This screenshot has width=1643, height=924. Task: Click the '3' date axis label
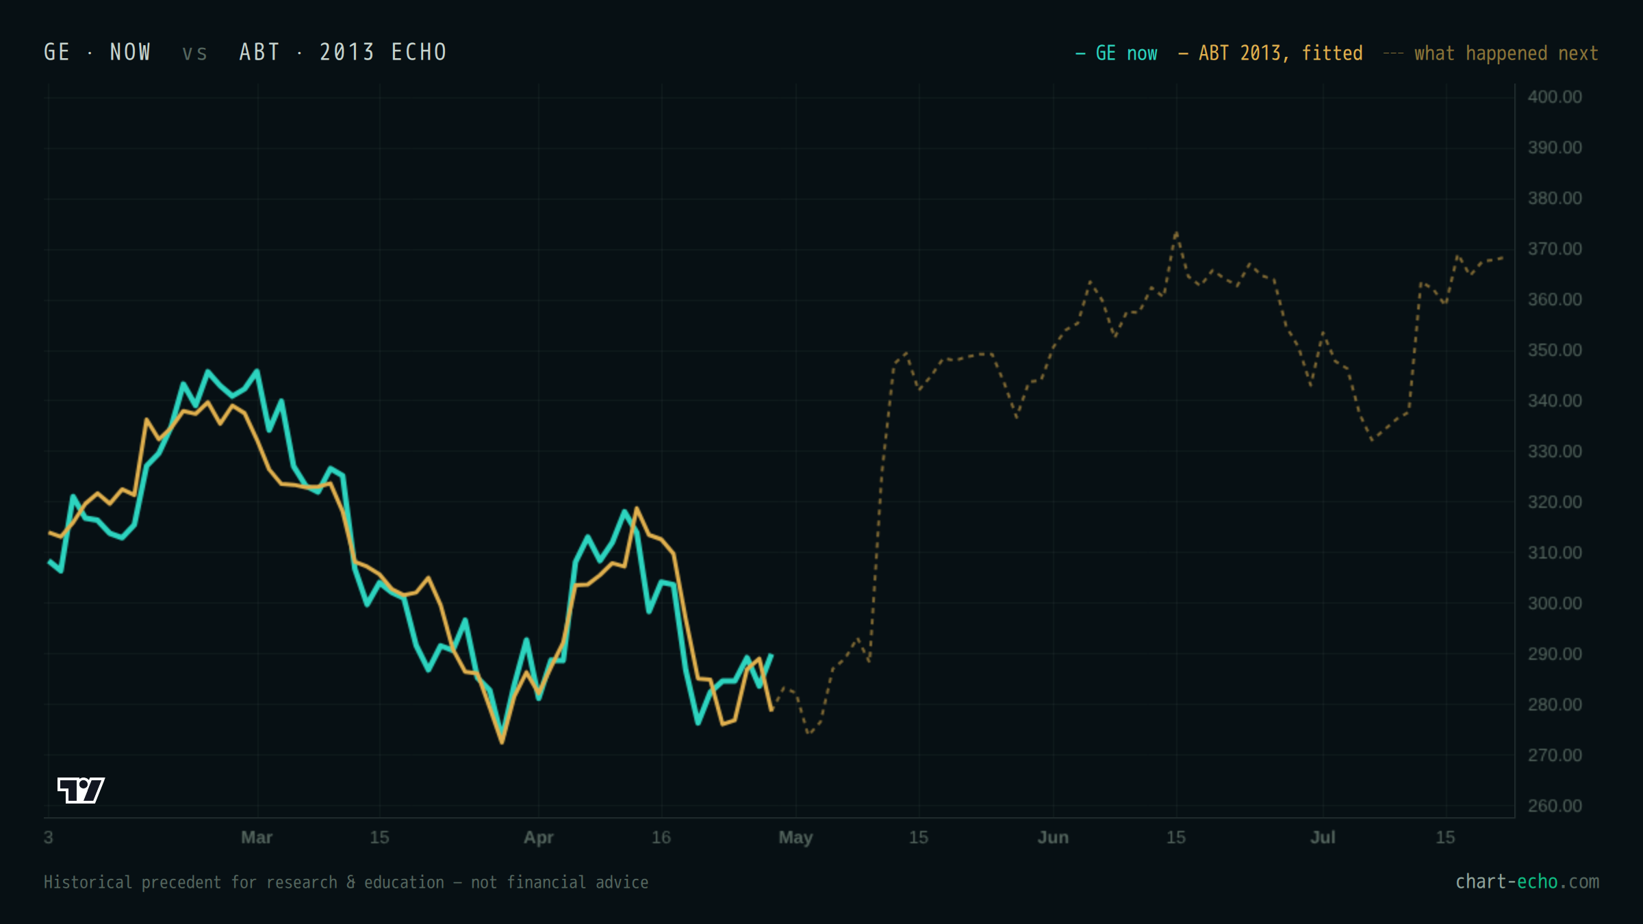(49, 837)
